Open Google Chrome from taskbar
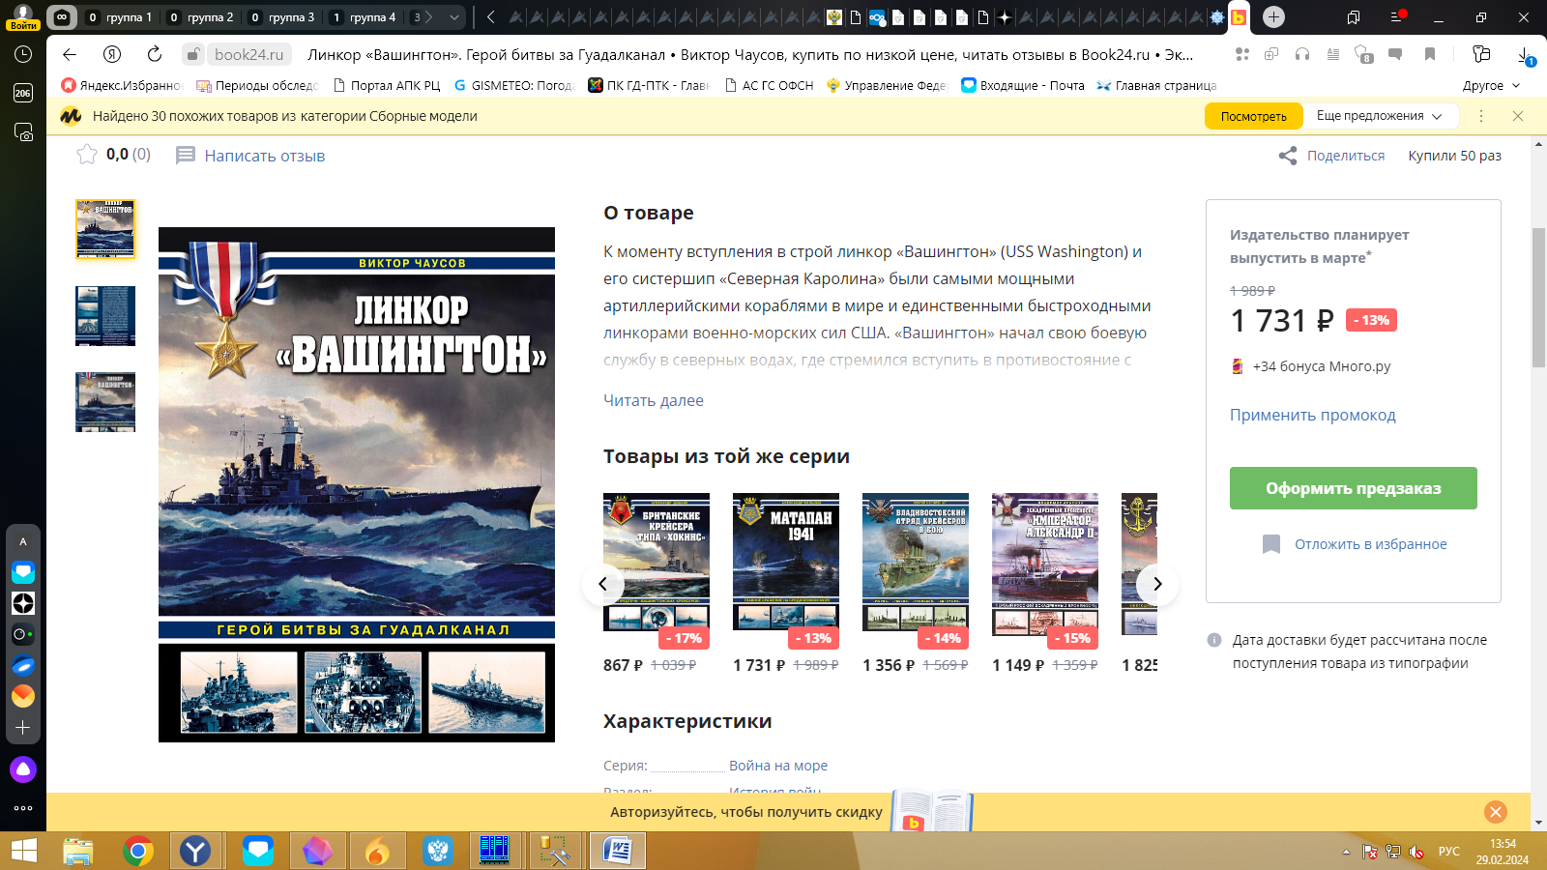This screenshot has width=1547, height=870. coord(138,851)
